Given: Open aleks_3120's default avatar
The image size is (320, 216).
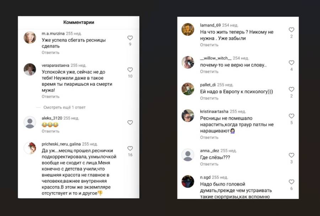Looking at the screenshot, I should click(30, 122).
